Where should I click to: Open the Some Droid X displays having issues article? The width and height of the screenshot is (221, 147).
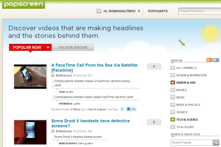[78, 137]
